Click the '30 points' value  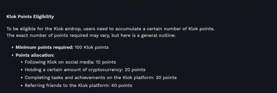[x=166, y=77]
